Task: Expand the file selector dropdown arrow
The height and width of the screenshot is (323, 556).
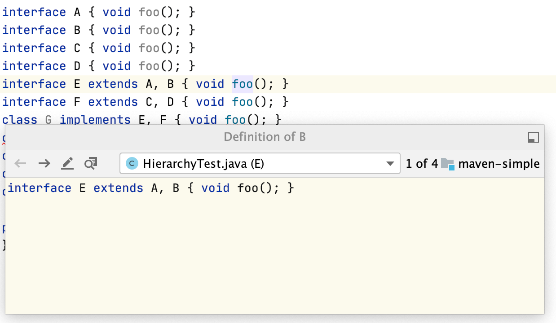Action: click(390, 164)
